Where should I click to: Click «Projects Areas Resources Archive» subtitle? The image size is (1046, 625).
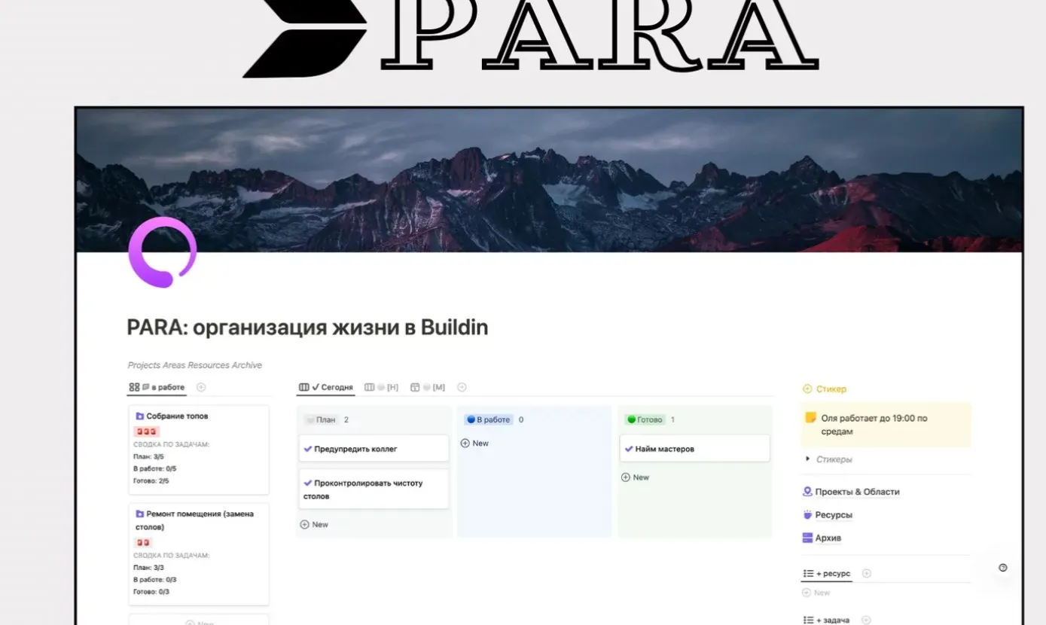click(195, 365)
